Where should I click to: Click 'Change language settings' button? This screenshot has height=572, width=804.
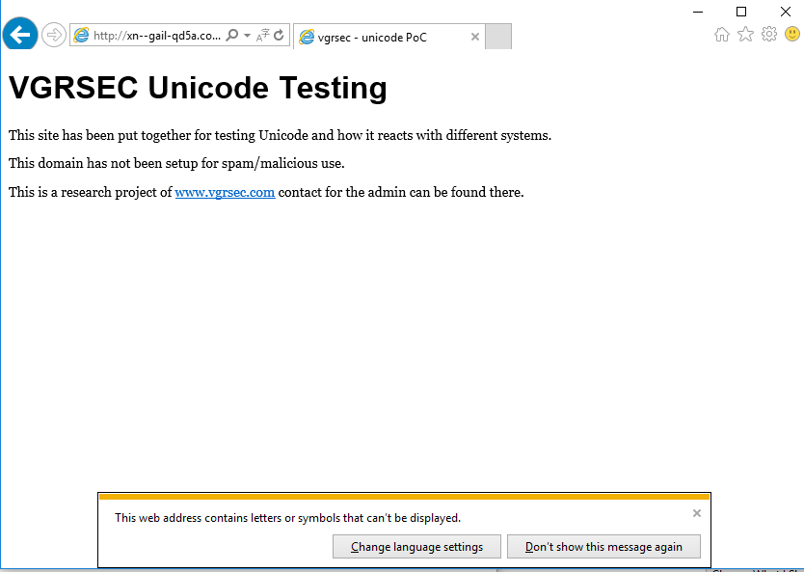point(416,547)
